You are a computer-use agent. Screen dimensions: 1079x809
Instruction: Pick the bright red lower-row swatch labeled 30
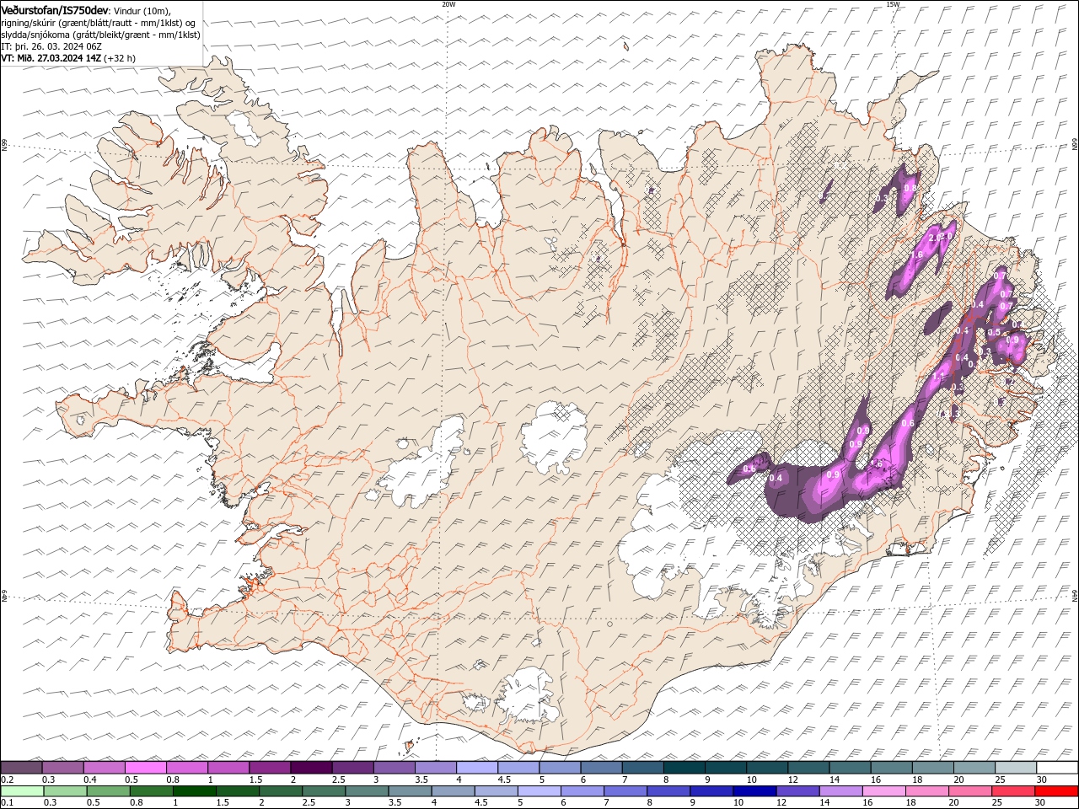1057,791
